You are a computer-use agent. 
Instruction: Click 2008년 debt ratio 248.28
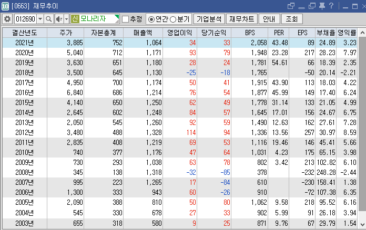(x=326, y=172)
